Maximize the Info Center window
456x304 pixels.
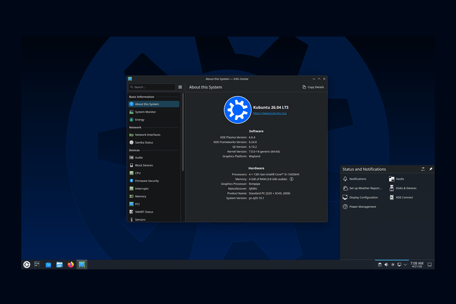click(319, 79)
